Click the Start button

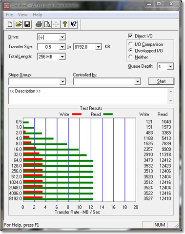161,81
